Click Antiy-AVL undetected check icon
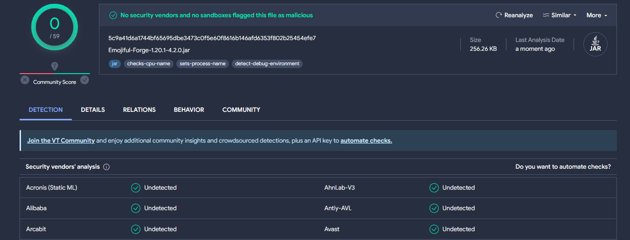 click(x=434, y=208)
